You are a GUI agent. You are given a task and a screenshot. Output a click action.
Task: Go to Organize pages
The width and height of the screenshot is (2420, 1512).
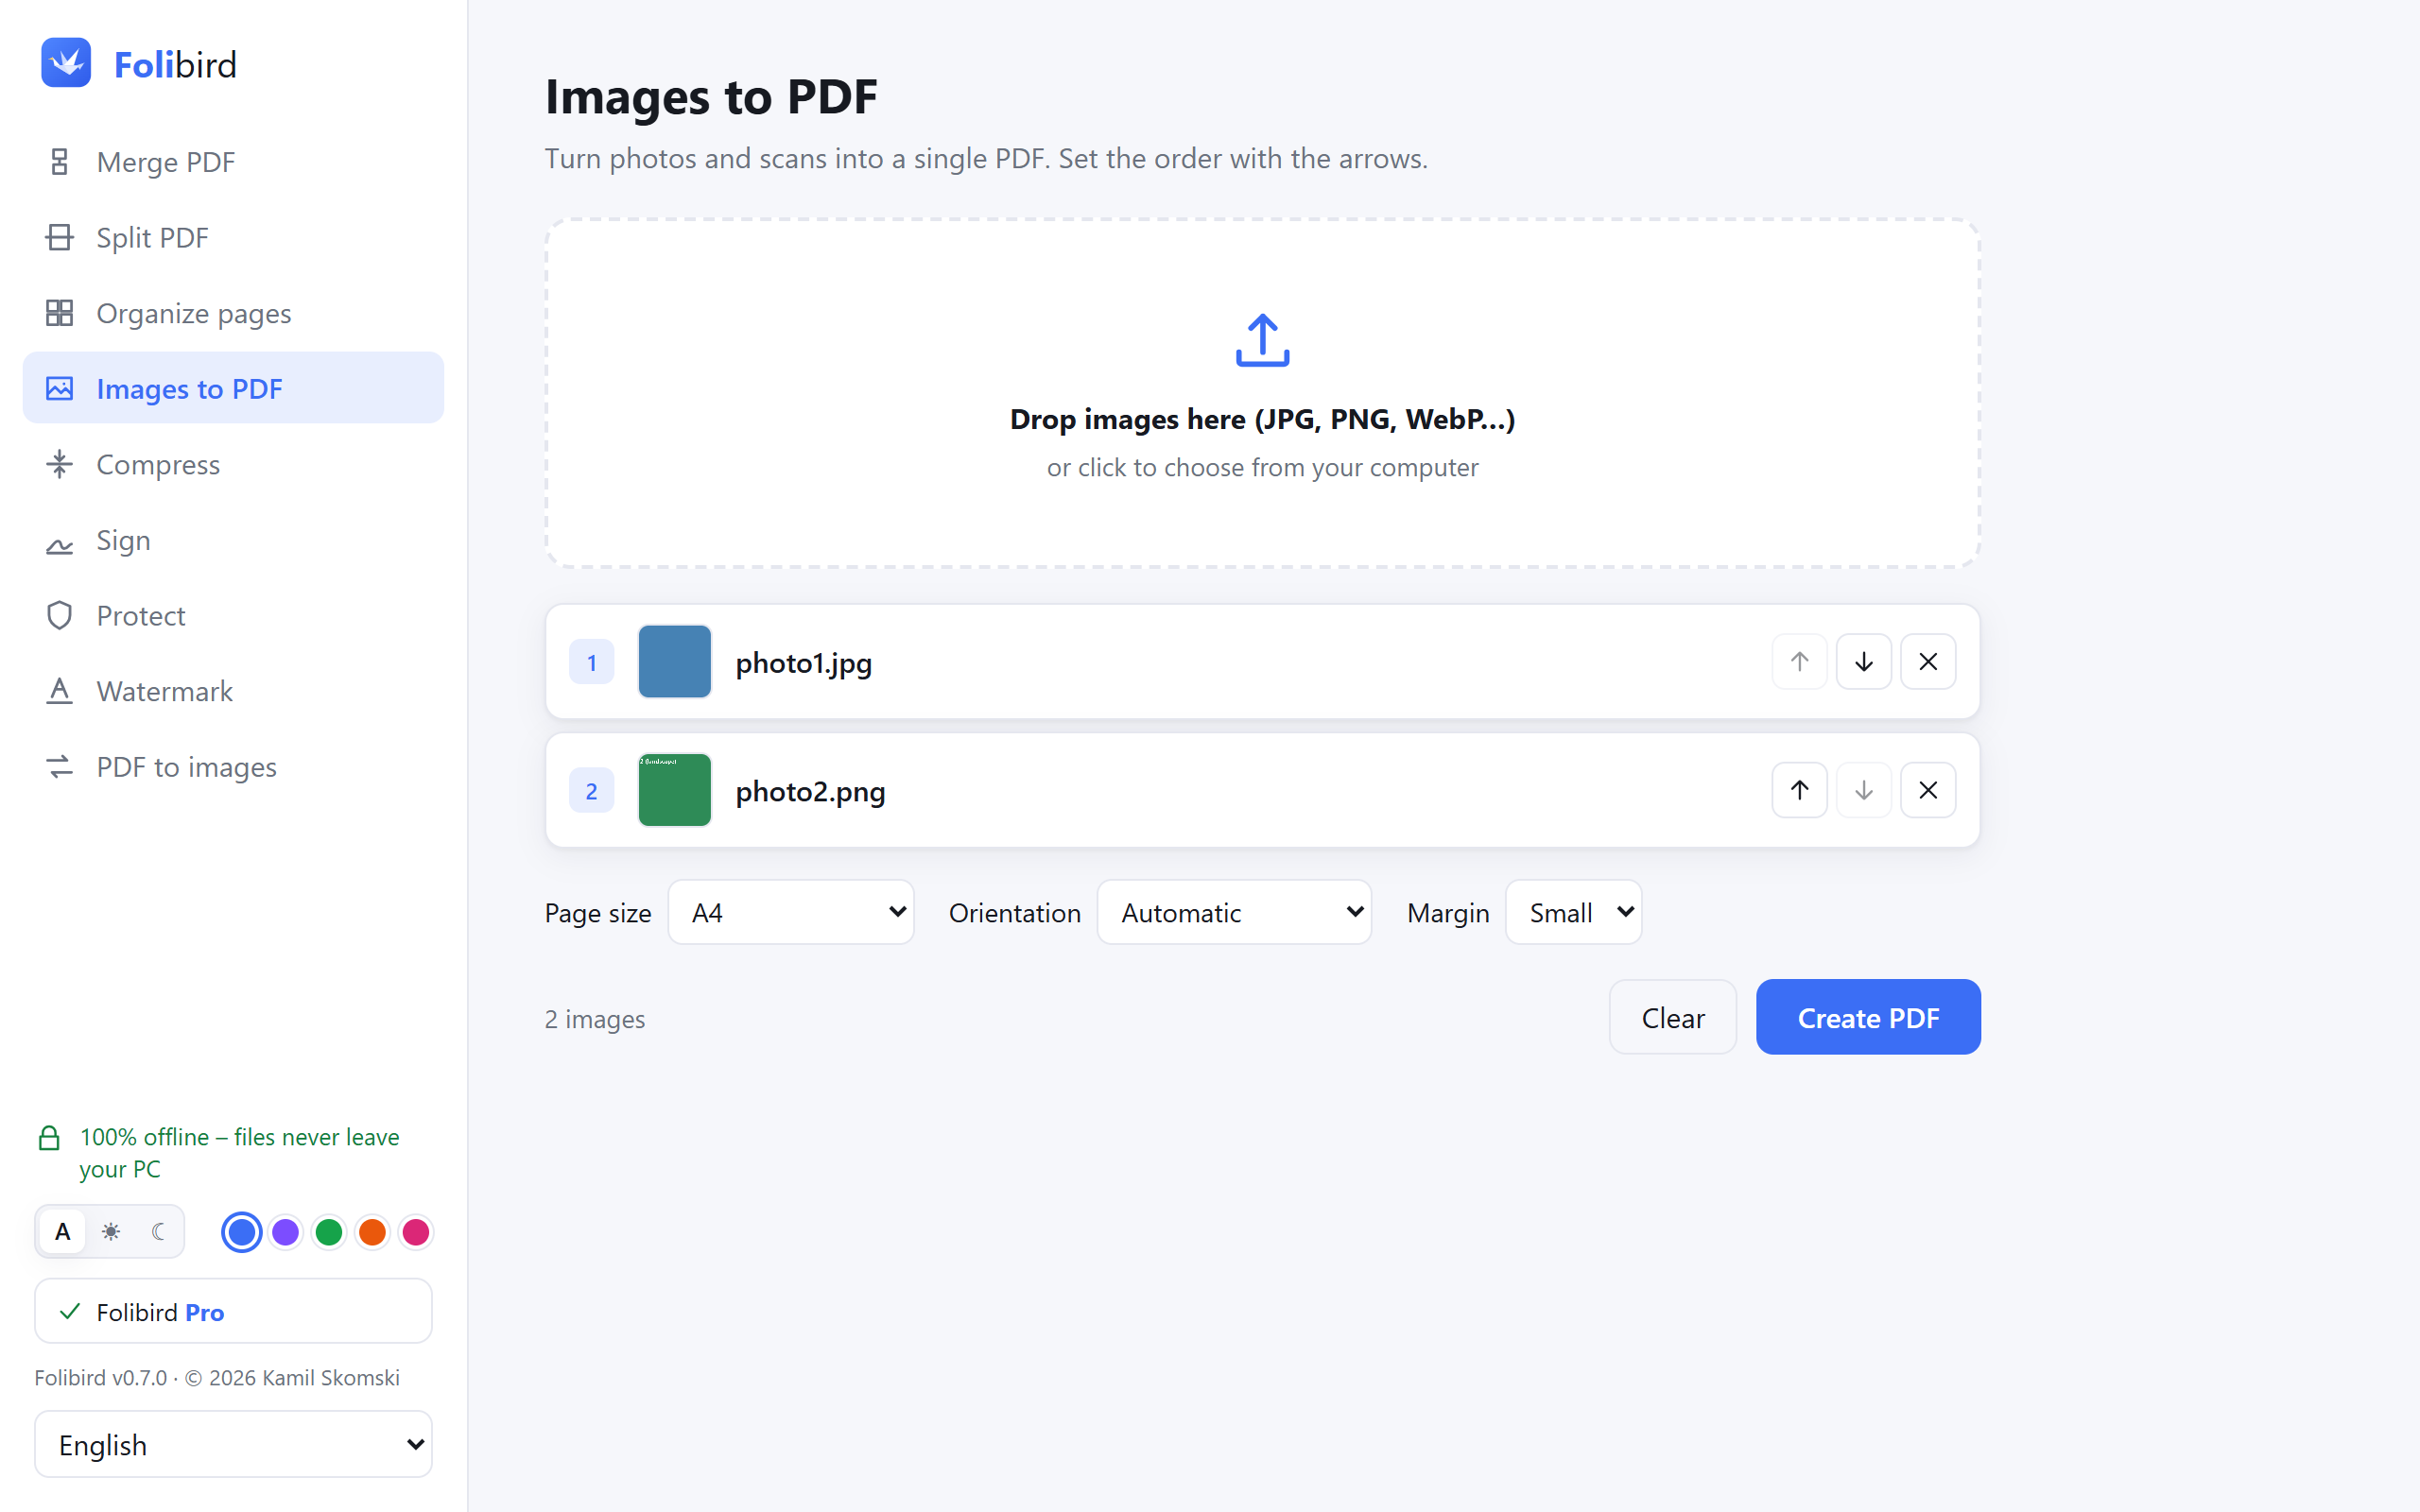[233, 313]
